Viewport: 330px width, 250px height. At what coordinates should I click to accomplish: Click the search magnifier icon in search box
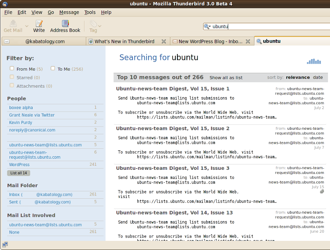[207, 26]
